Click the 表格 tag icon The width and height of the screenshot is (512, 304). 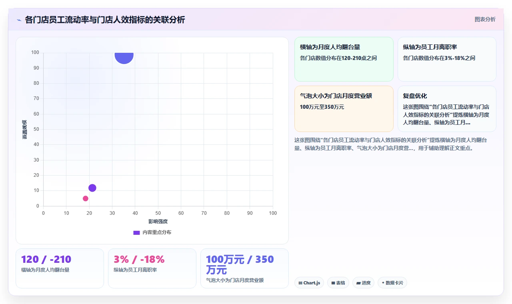(x=333, y=283)
